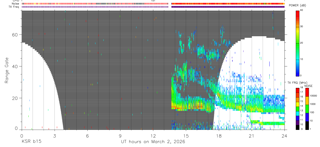Click the '15' TX frequency legend value
This screenshot has width=320, height=147.
[301, 101]
